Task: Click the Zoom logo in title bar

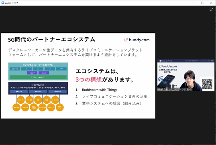Action: pos(3,3)
